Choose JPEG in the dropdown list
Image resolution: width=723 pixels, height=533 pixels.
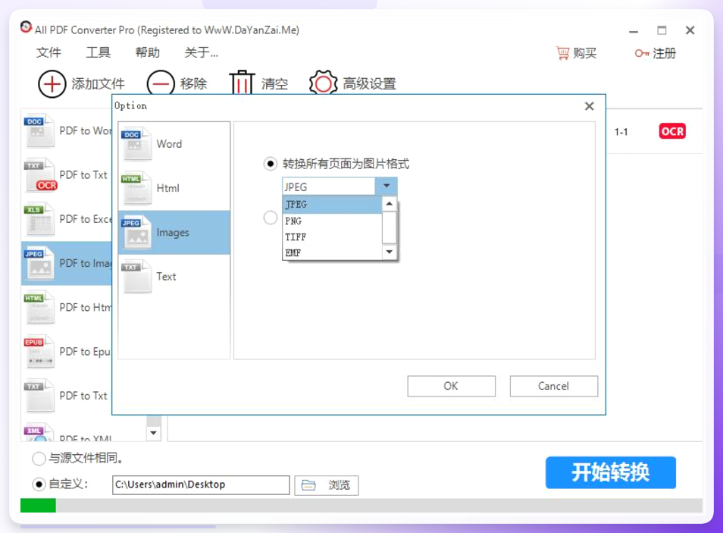[x=332, y=205]
